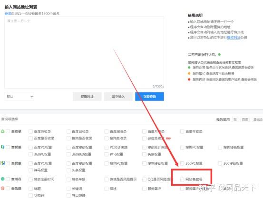Screen dimensions: 263x199
Task: Tick the 网站备案号 checkbox
Action: point(182,179)
